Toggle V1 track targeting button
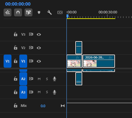Screen dimensions: 132x118 23,61
